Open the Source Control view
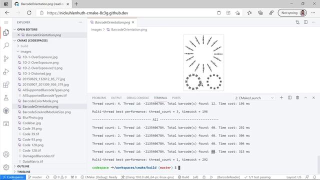Image resolution: width=320 pixels, height=180 pixels. click(x=6, y=58)
